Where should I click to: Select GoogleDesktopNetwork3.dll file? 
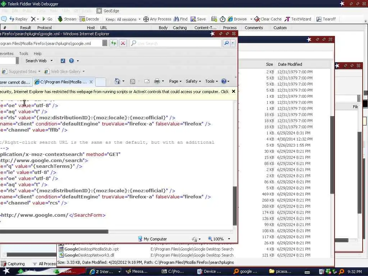pyautogui.click(x=89, y=255)
